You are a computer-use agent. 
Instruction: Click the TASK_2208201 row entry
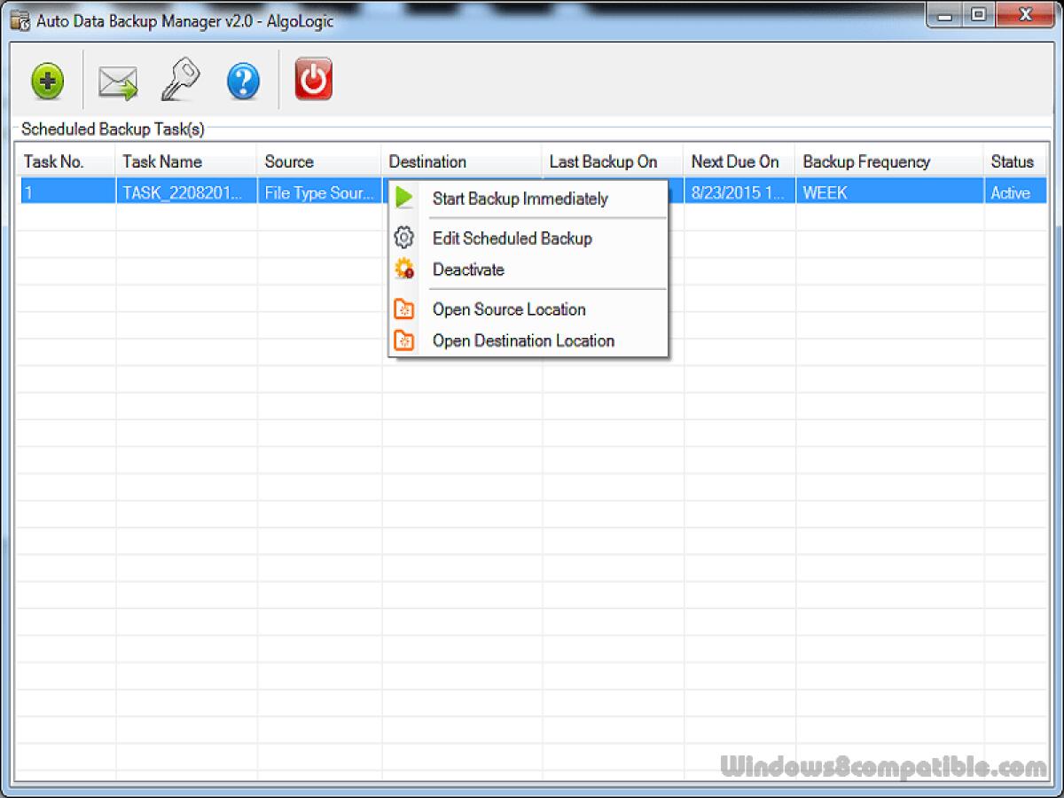click(185, 192)
